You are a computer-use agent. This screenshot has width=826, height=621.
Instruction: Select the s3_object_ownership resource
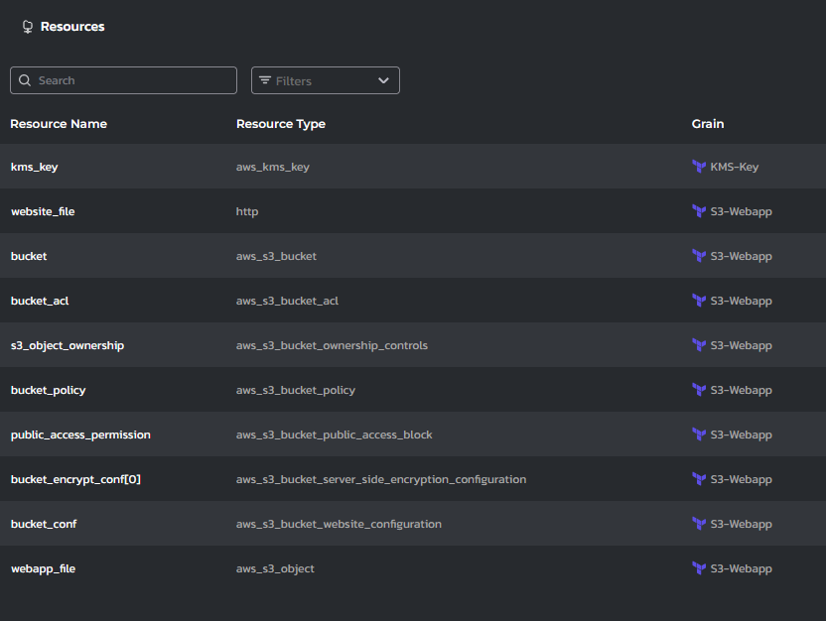coord(68,345)
